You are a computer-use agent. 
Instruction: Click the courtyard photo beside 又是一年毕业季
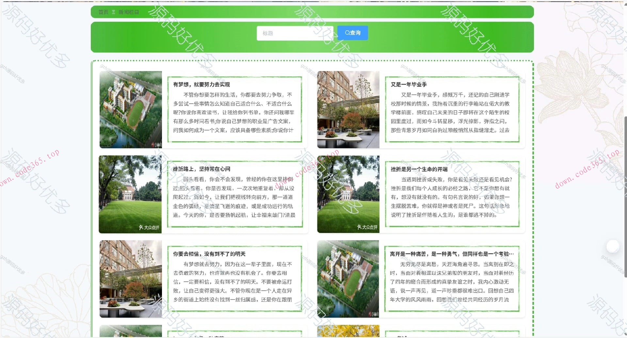(x=348, y=110)
